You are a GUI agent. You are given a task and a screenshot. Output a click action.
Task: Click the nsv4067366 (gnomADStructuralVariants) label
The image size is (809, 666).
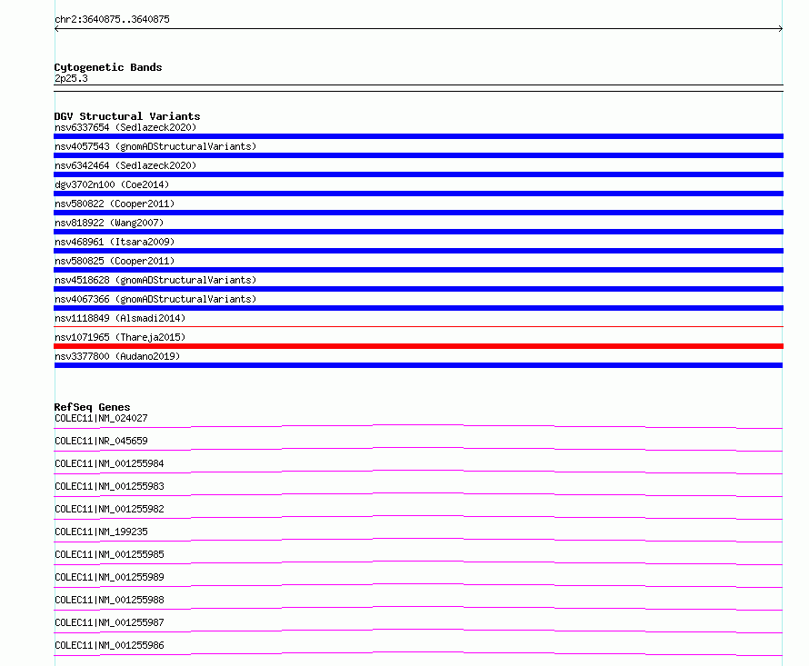[155, 299]
